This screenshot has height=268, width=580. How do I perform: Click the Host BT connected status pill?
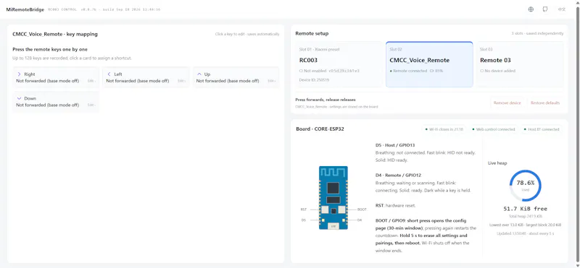click(x=541, y=129)
